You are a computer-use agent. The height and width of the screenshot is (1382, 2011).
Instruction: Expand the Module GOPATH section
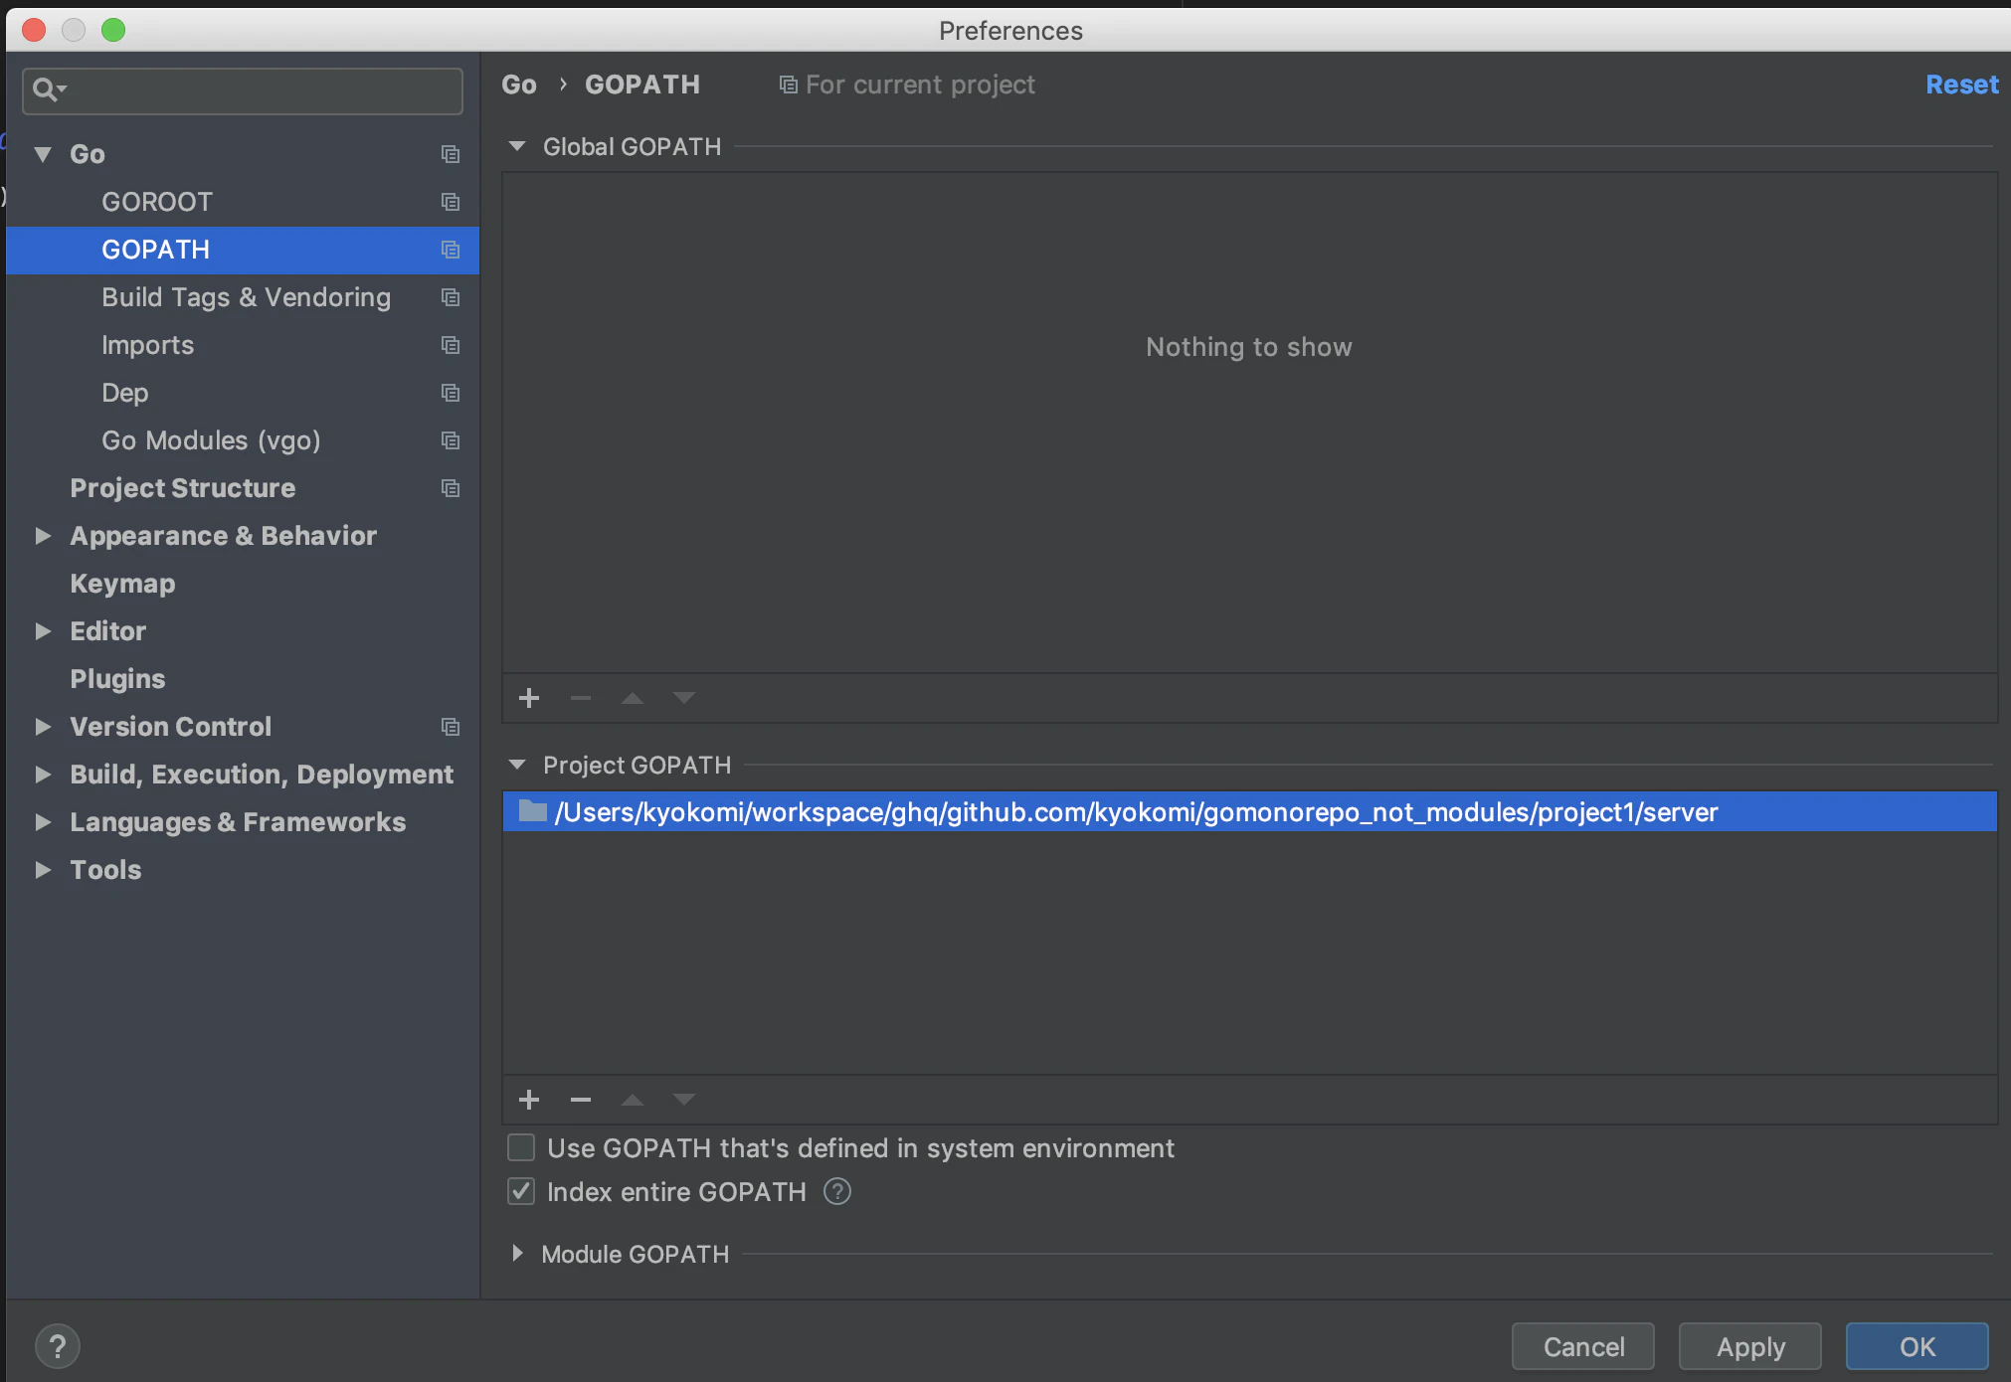point(517,1254)
